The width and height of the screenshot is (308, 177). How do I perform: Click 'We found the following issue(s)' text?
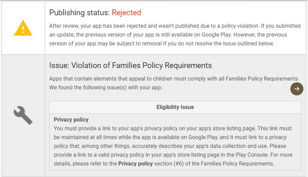(106, 87)
